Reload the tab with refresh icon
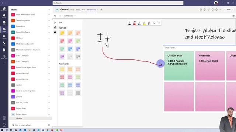 pos(212,10)
